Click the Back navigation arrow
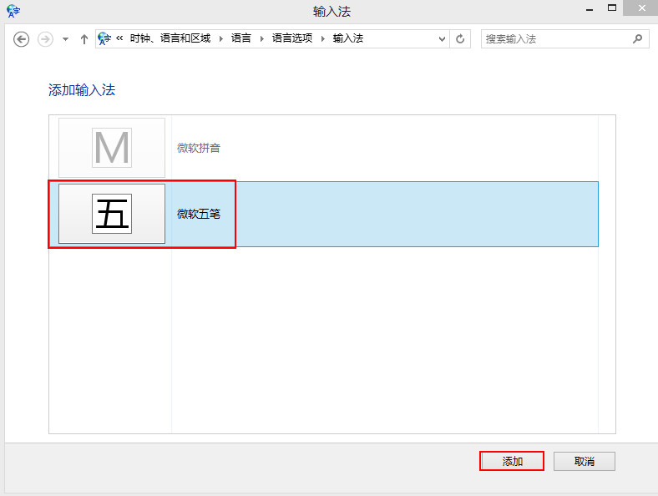The image size is (658, 496). [x=21, y=39]
